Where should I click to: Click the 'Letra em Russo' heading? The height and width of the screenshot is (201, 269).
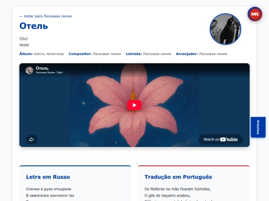pos(48,177)
